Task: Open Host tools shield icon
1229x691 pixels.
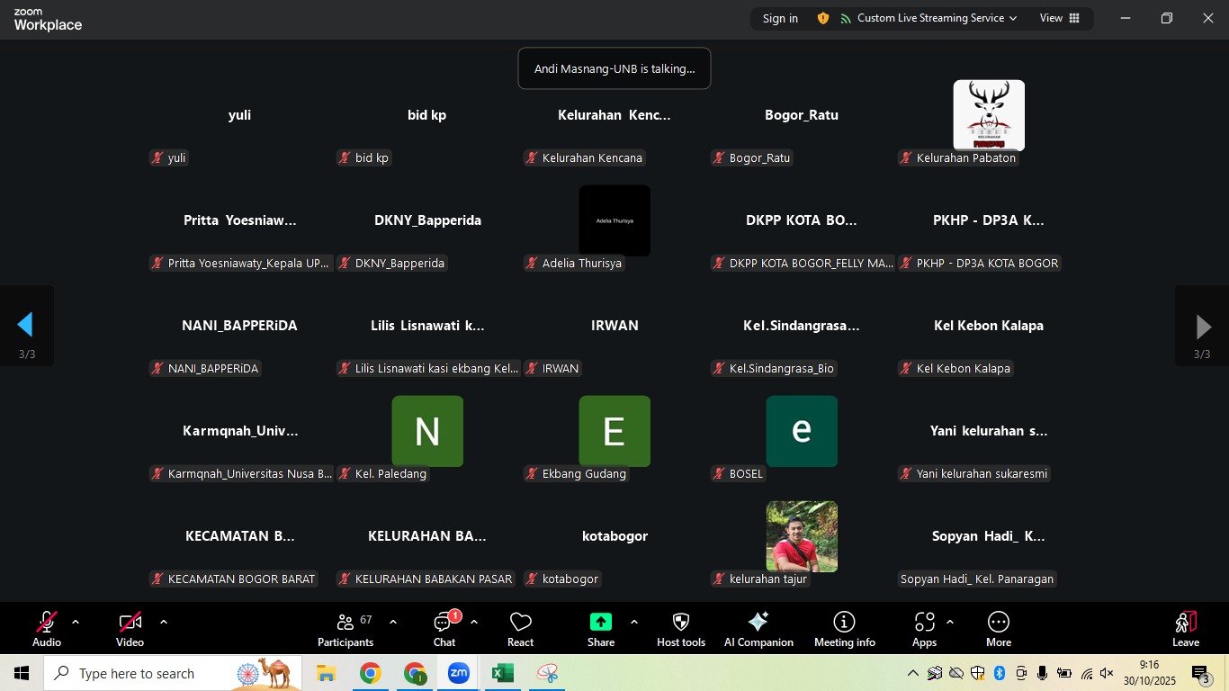Action: pos(681,629)
